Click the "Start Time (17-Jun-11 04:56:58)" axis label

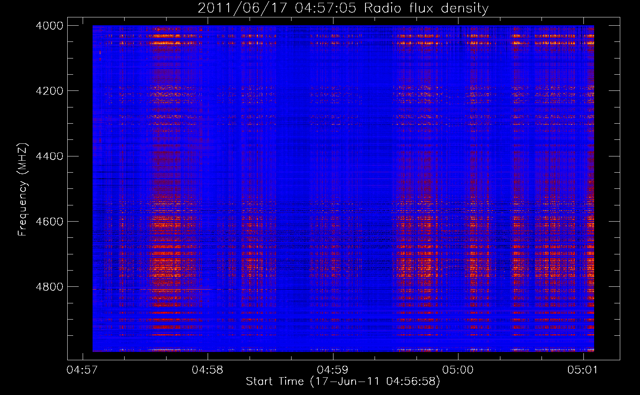pyautogui.click(x=343, y=381)
